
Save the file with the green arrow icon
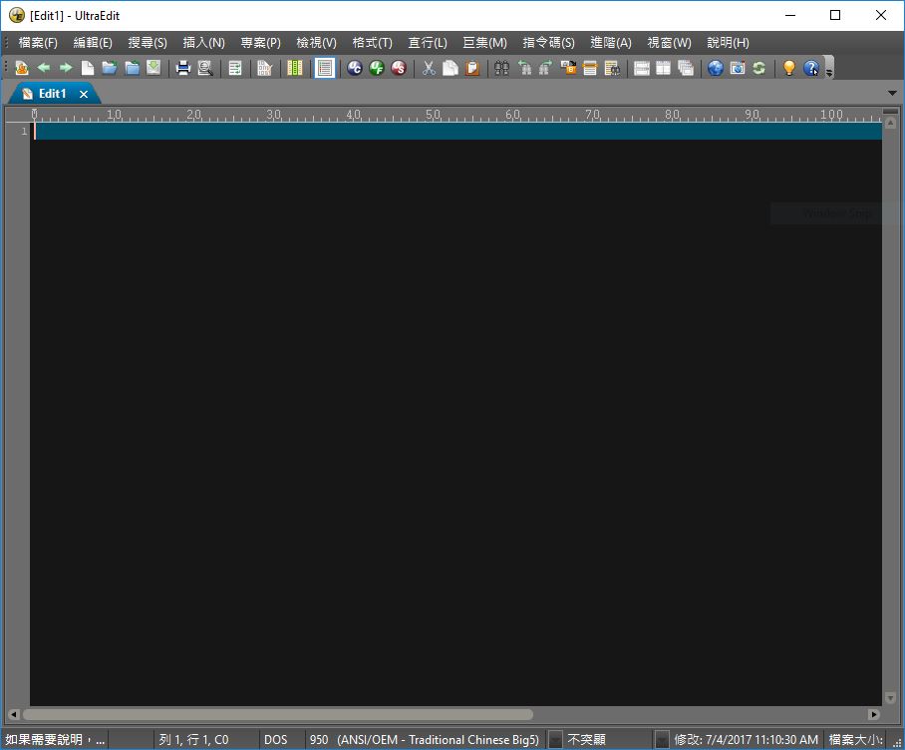tap(152, 68)
